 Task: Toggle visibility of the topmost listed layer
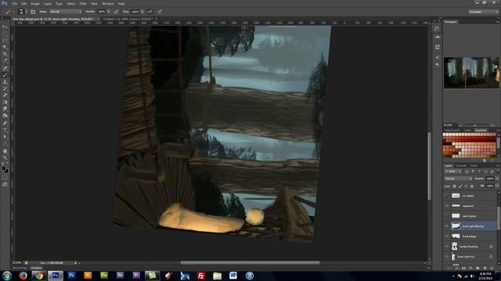(447, 196)
